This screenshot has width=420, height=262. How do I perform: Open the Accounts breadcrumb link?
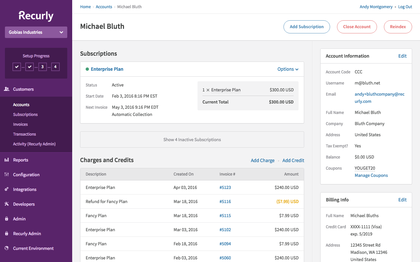[x=104, y=7]
